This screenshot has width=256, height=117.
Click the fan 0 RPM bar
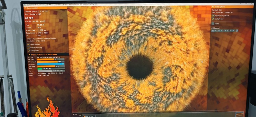click(x=51, y=71)
